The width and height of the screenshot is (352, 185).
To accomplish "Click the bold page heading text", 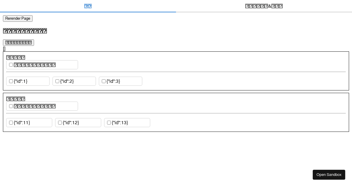I will pyautogui.click(x=25, y=31).
